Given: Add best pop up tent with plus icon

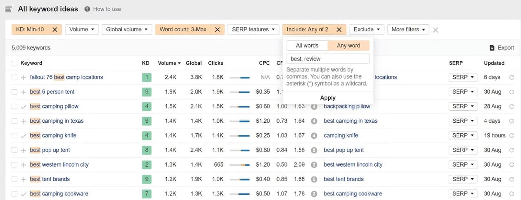Looking at the screenshot, I should [x=24, y=150].
